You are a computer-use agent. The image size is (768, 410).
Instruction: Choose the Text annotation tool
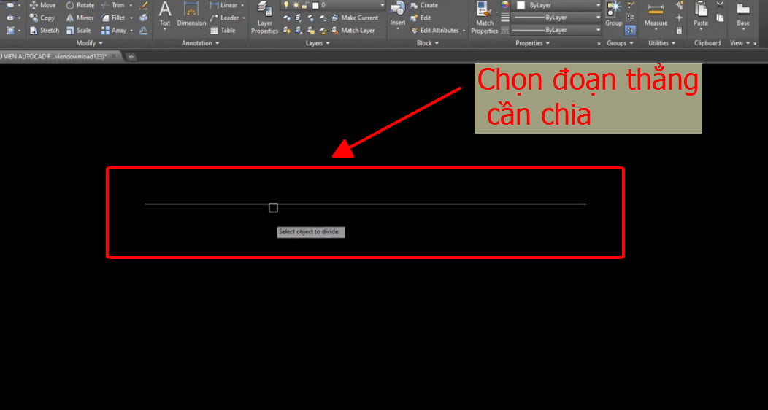pyautogui.click(x=165, y=14)
